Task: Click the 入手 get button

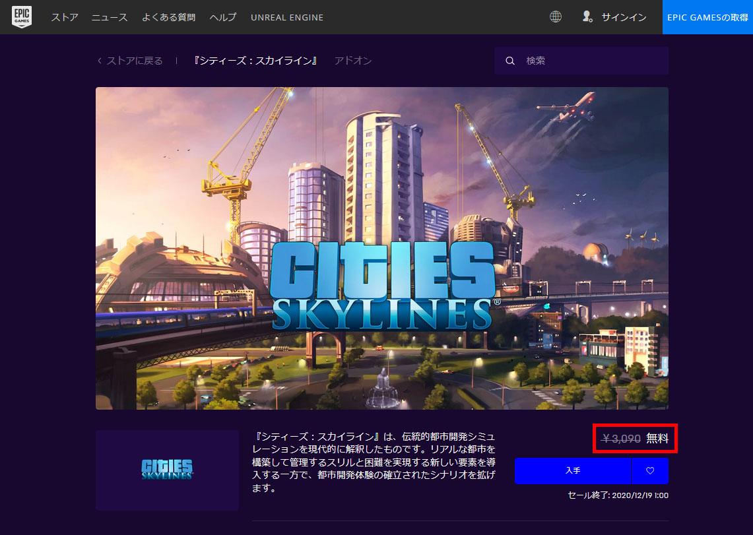Action: pyautogui.click(x=572, y=471)
